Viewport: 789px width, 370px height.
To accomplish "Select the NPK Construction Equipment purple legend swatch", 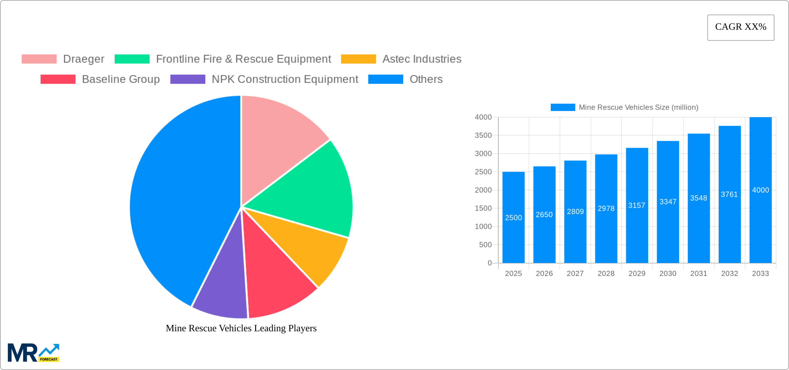I will tap(187, 79).
